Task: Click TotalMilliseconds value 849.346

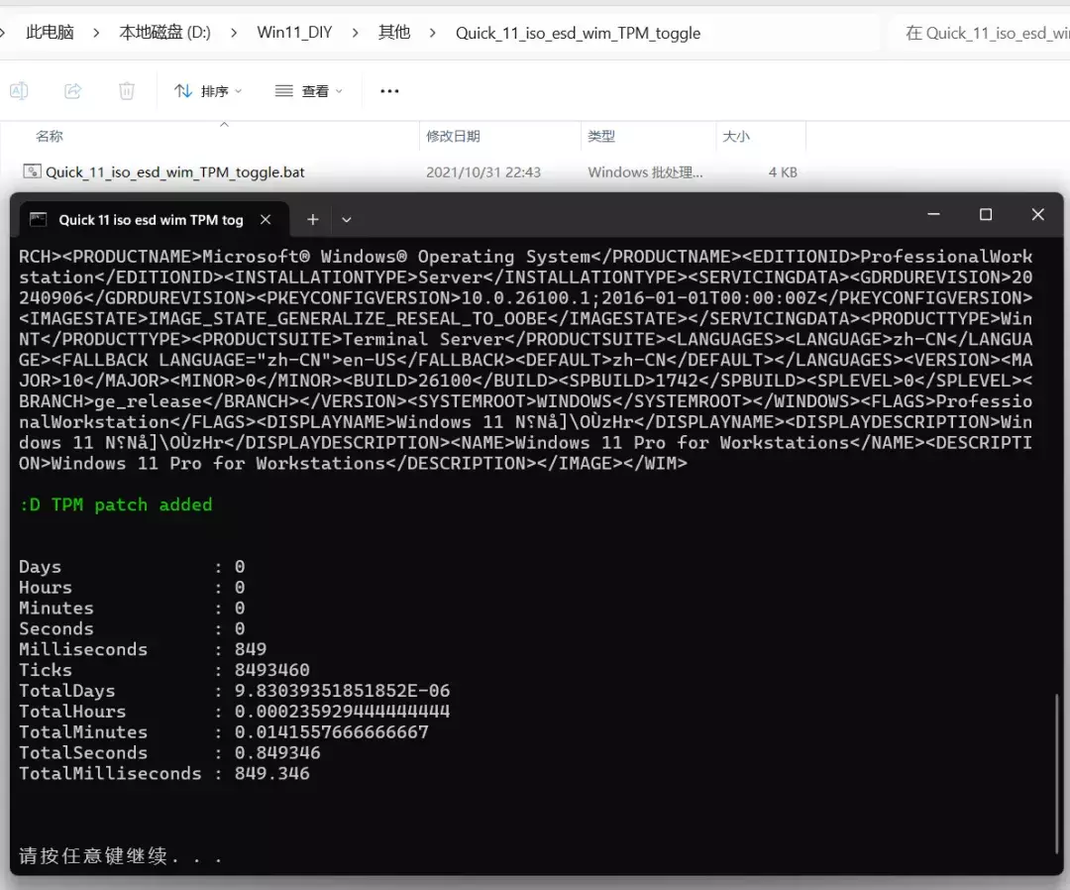Action: click(271, 773)
